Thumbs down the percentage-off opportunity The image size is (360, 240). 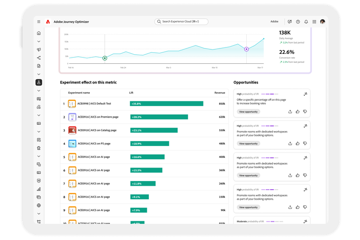(305, 112)
